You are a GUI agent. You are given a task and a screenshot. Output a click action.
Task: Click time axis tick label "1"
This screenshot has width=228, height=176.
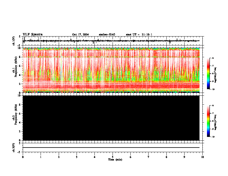pyautogui.click(x=41, y=157)
